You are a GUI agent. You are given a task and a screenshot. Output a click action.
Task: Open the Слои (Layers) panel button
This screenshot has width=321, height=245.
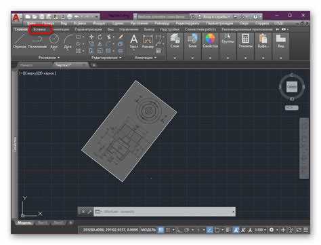(175, 41)
